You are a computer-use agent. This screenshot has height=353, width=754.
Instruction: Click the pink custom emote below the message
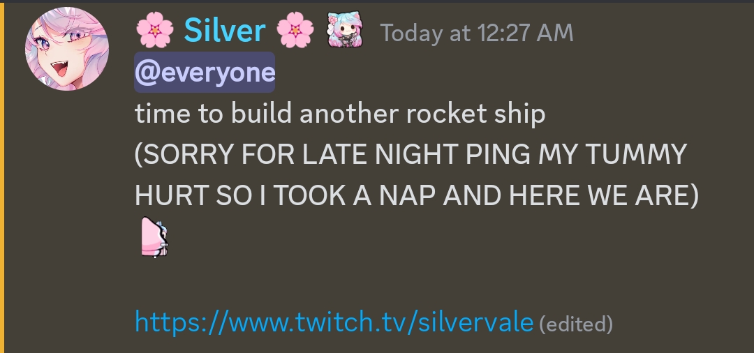tap(154, 238)
